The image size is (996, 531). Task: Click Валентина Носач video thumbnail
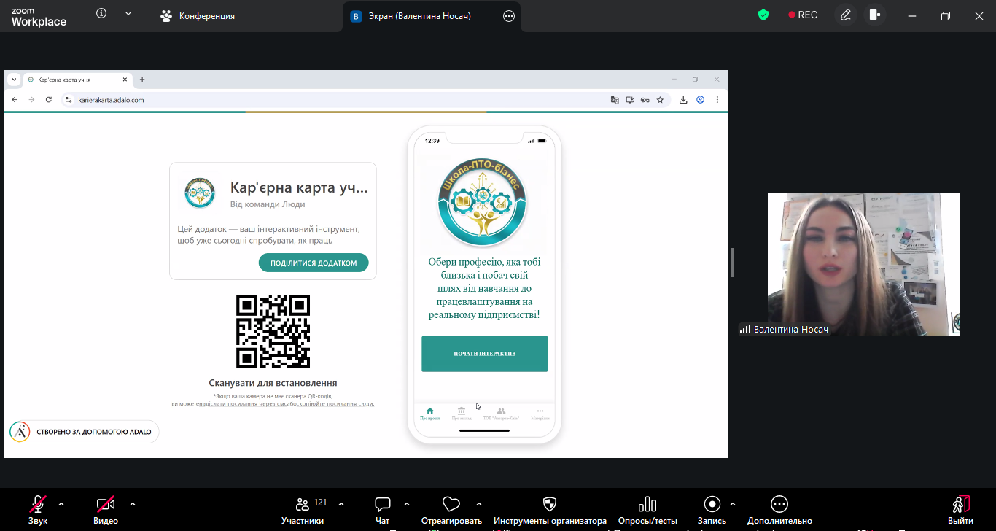863,264
